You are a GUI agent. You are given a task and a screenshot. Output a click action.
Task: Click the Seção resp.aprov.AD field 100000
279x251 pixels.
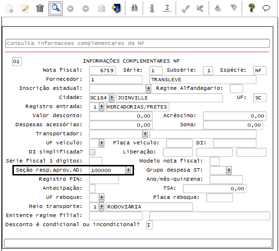108,170
